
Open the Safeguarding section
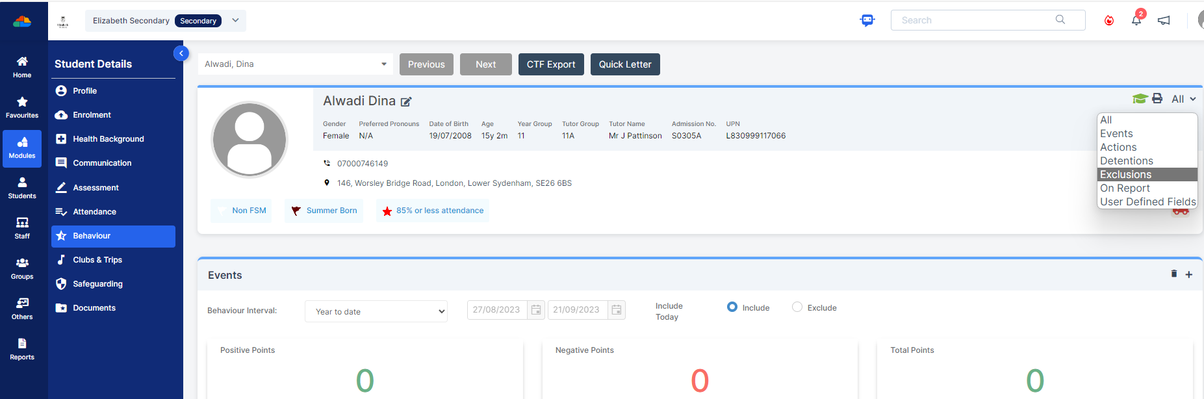tap(113, 284)
